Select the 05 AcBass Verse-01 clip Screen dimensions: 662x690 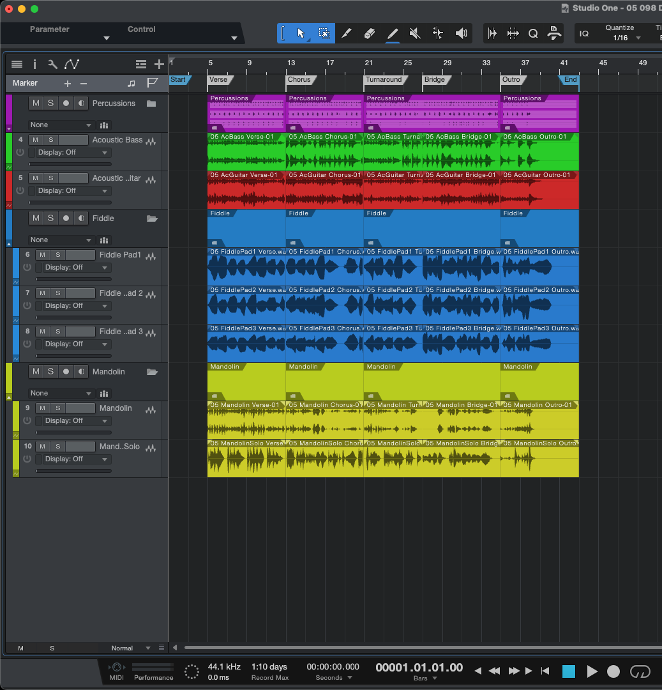pyautogui.click(x=246, y=152)
